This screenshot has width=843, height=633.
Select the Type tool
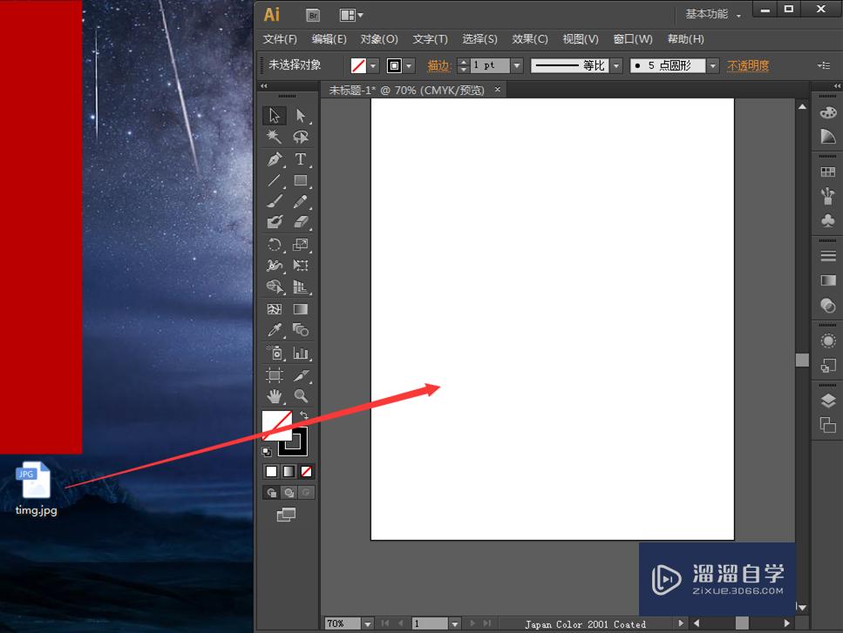click(301, 159)
